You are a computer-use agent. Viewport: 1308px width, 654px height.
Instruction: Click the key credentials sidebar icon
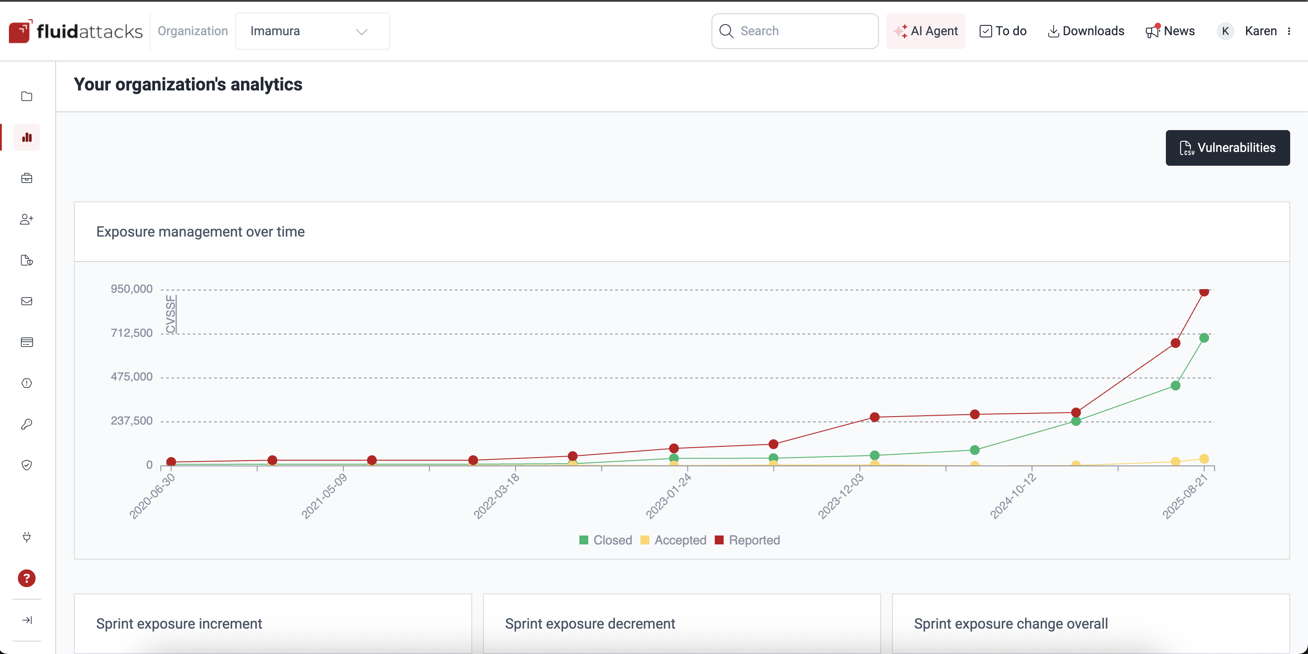[27, 424]
